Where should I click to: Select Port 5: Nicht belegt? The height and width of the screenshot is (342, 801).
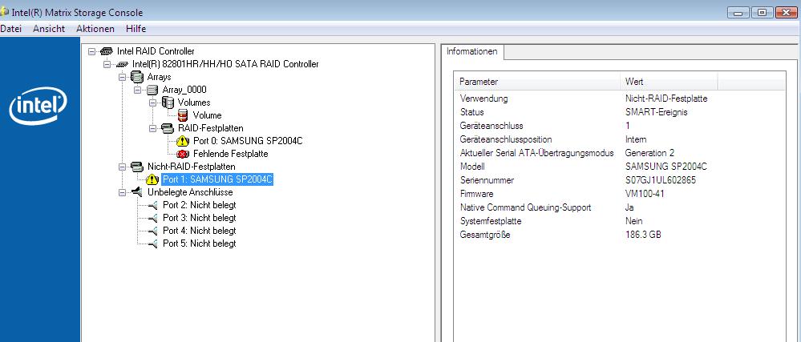(x=199, y=243)
